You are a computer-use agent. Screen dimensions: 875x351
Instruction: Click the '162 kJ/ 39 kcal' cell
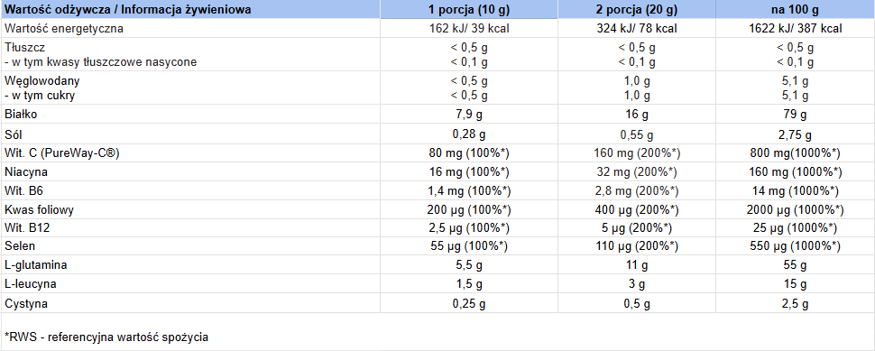click(x=469, y=29)
